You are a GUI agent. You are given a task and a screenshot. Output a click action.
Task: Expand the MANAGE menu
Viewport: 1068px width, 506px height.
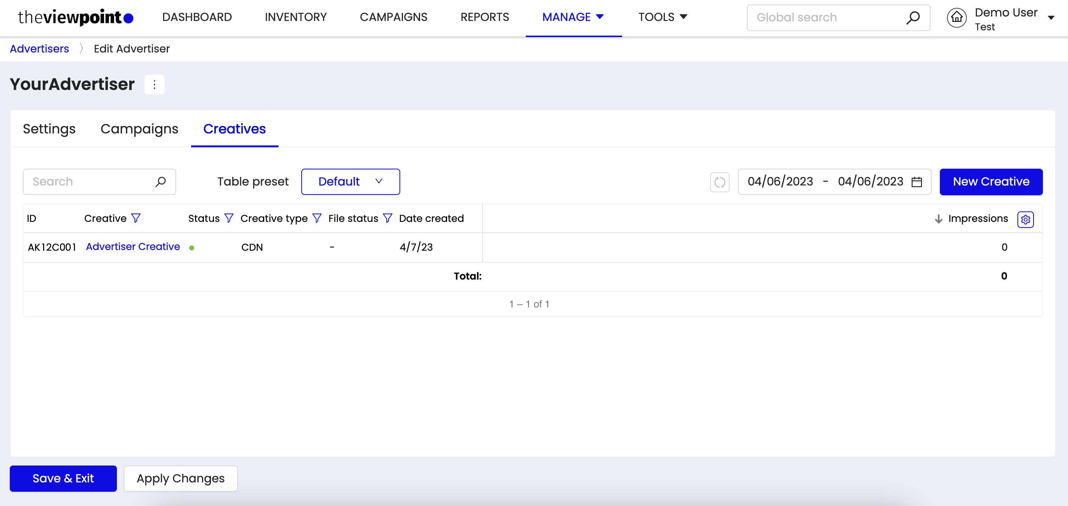coord(573,17)
